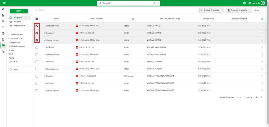Uncheck the KONRAD PIT-11 row checkbox

[x=37, y=33]
